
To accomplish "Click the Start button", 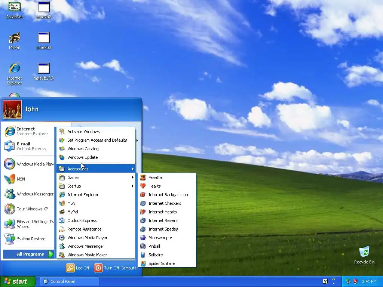I will [x=18, y=281].
